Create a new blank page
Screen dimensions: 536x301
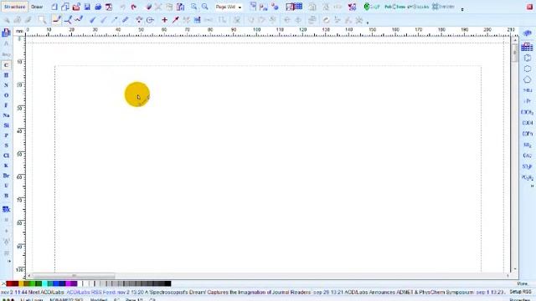coord(54,7)
